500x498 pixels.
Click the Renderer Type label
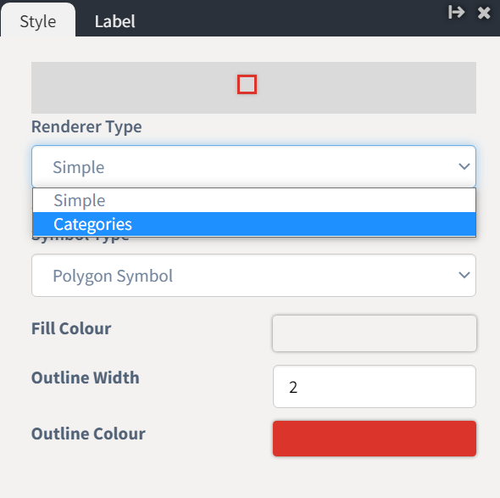pyautogui.click(x=86, y=126)
